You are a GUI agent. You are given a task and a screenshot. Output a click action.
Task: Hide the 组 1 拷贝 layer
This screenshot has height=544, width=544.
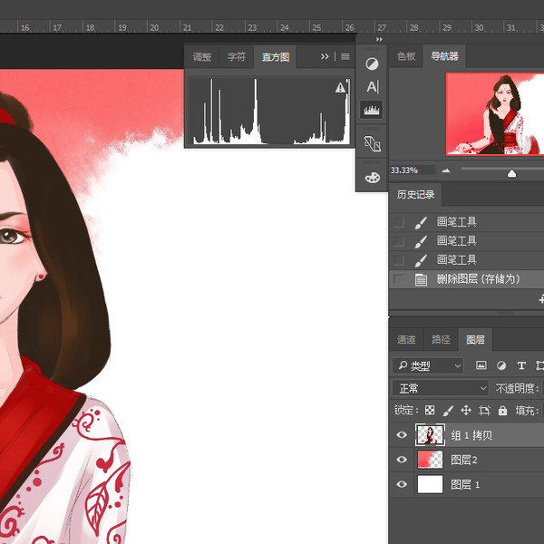click(402, 434)
